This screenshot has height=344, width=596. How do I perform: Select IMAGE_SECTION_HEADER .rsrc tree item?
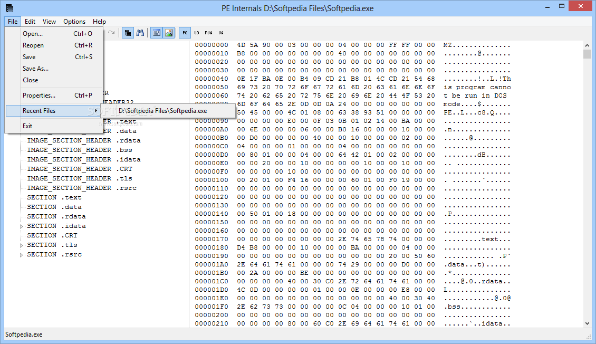coord(82,188)
